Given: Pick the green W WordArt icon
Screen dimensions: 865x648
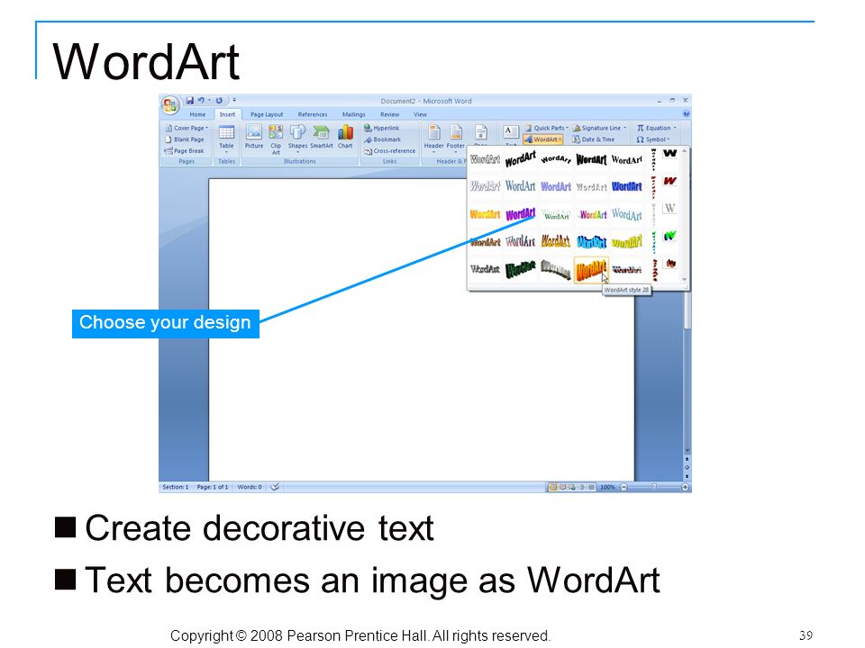Looking at the screenshot, I should 669,236.
